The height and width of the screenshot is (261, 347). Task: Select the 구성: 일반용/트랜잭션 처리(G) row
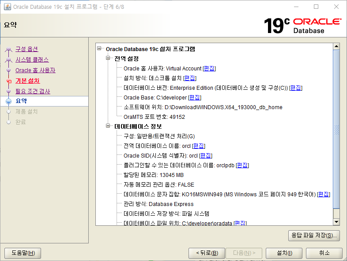click(x=159, y=136)
